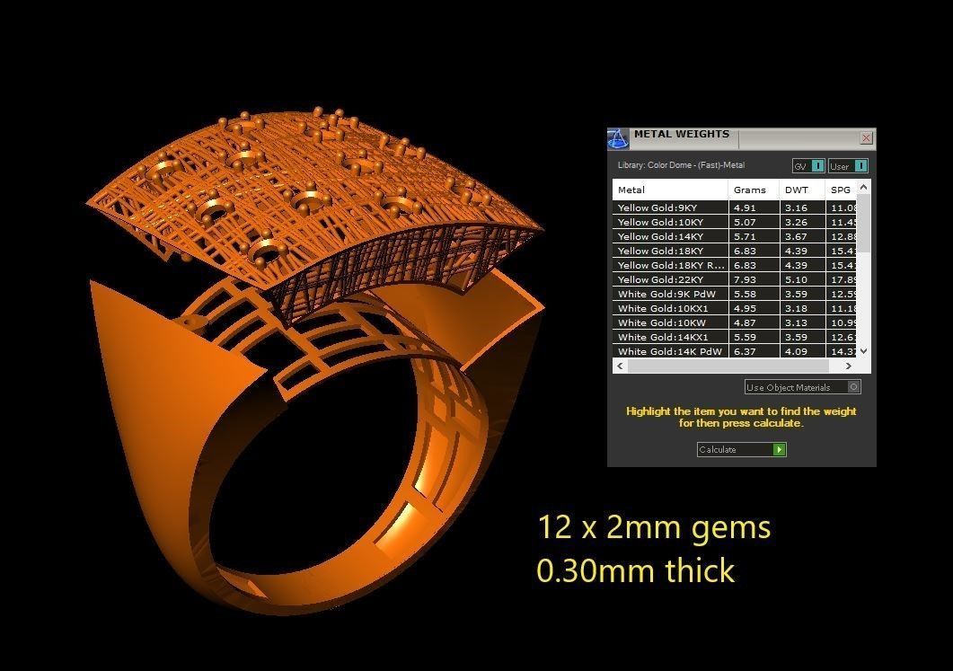Viewport: 953px width, 671px height.
Task: Toggle Use Object Materials option
Action: point(803,387)
